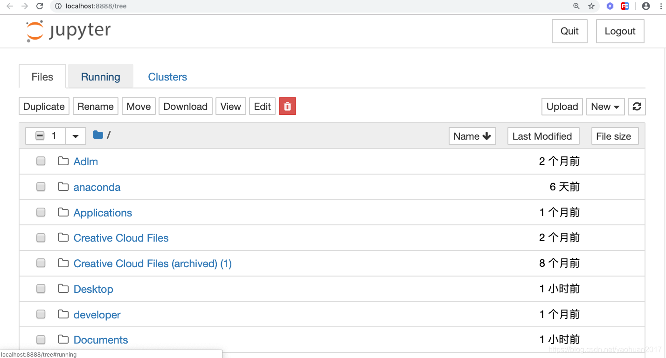This screenshot has height=358, width=666.
Task: Select the anaconda folder checkbox
Action: pos(41,186)
